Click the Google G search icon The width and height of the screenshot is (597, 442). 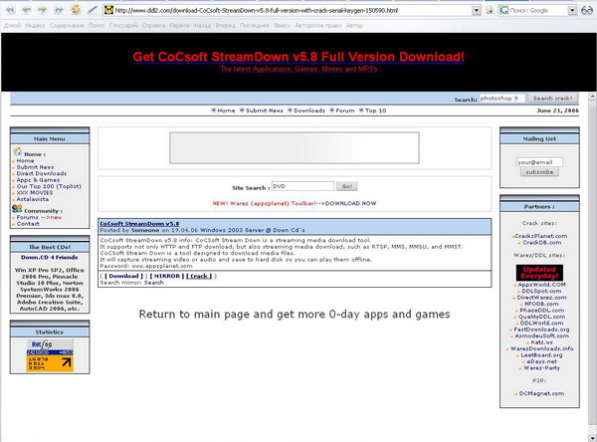[503, 10]
